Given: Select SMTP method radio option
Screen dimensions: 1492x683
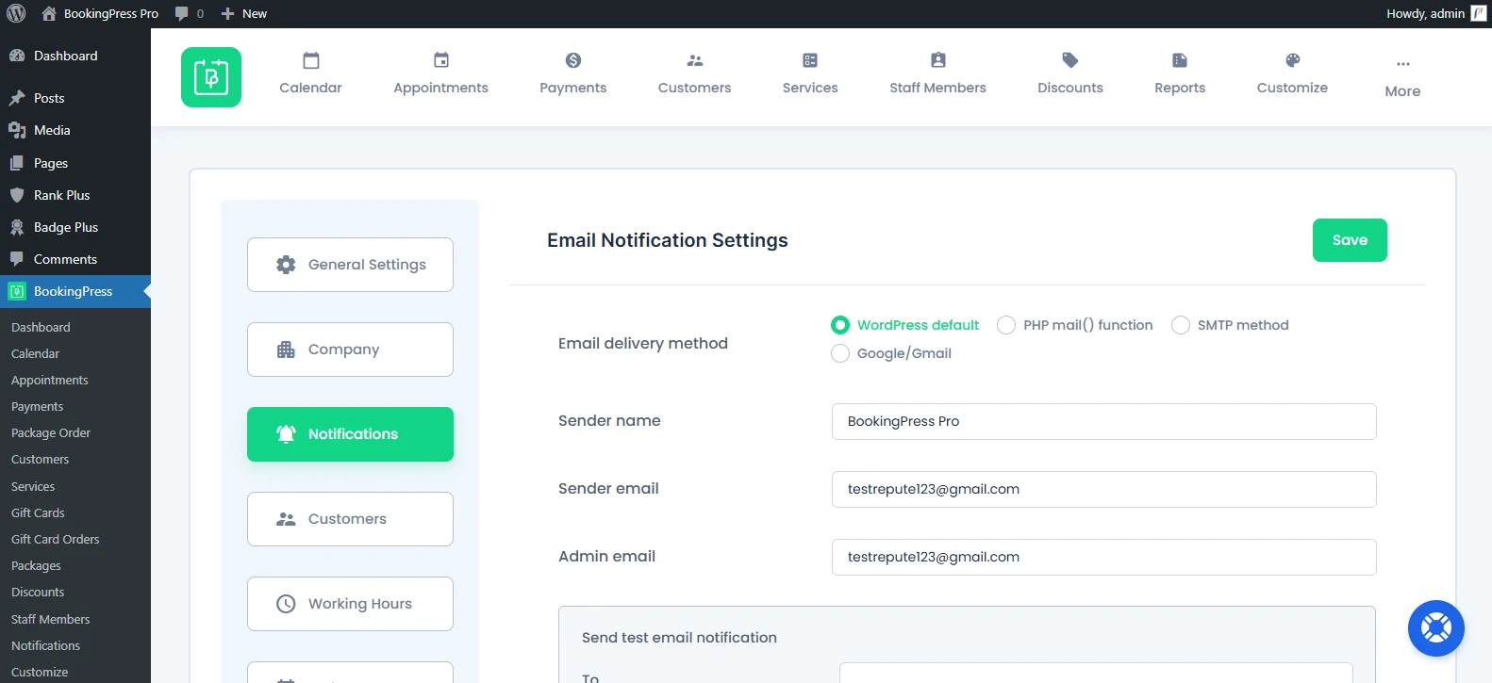Looking at the screenshot, I should [x=1181, y=325].
